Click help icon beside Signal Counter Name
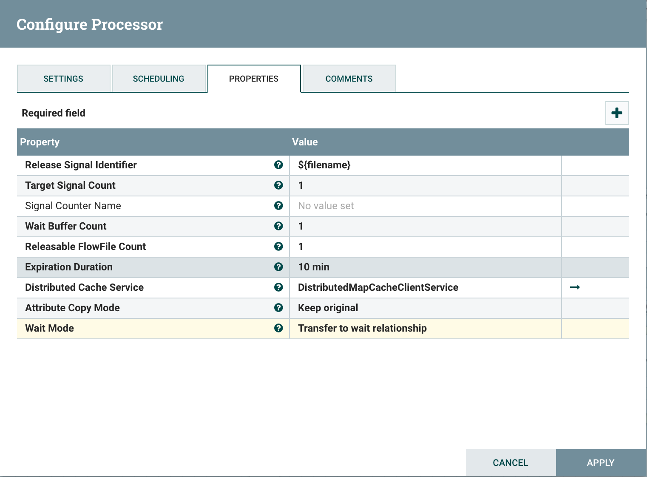647x477 pixels. [x=278, y=206]
